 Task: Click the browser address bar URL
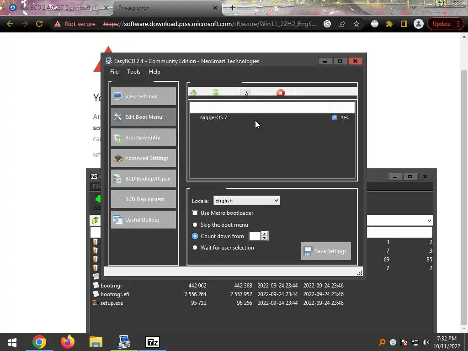pyautogui.click(x=209, y=24)
